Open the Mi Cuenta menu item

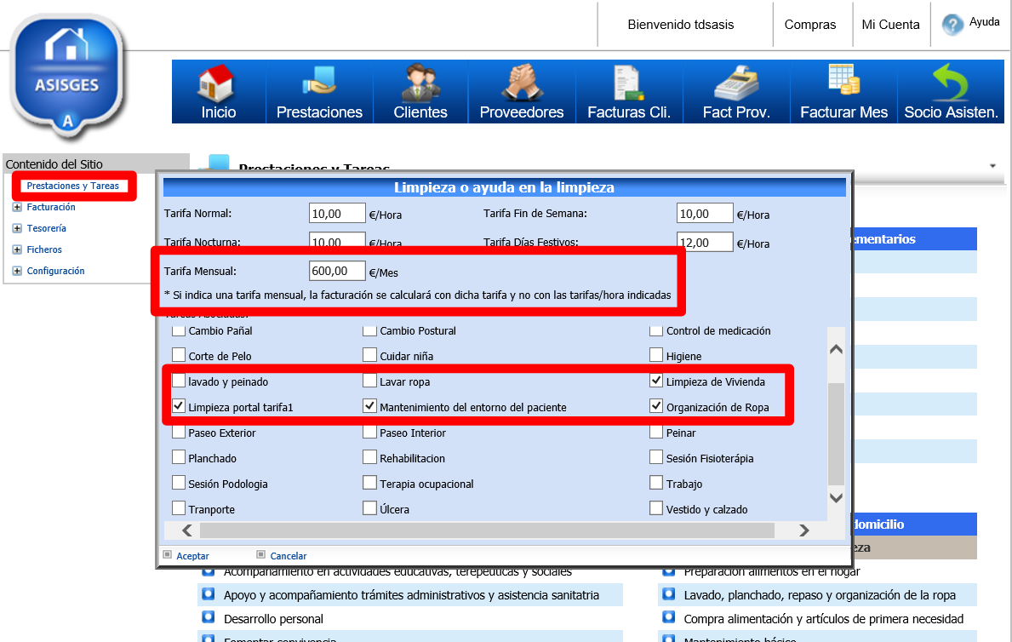890,25
